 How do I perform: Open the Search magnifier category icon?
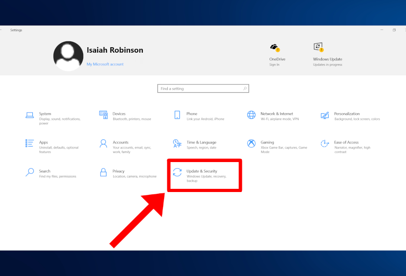[30, 172]
